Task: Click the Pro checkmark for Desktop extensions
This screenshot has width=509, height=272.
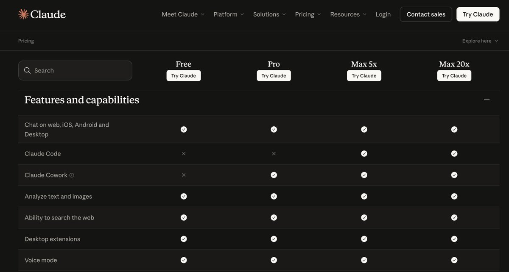Action: pyautogui.click(x=274, y=239)
